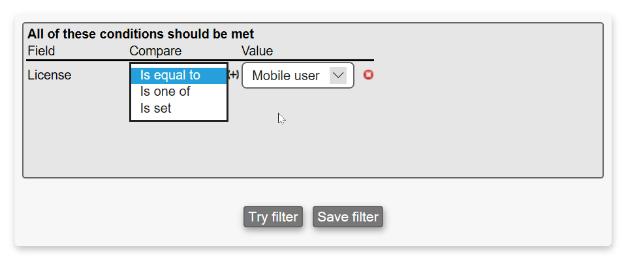This screenshot has width=626, height=256.
Task: Click the Compare column header
Action: click(x=155, y=51)
